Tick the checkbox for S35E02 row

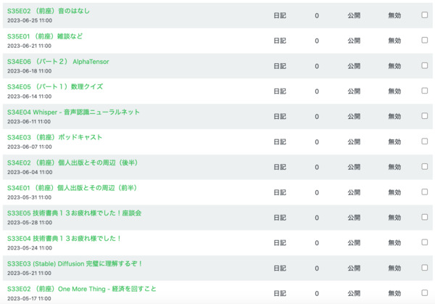coord(424,15)
